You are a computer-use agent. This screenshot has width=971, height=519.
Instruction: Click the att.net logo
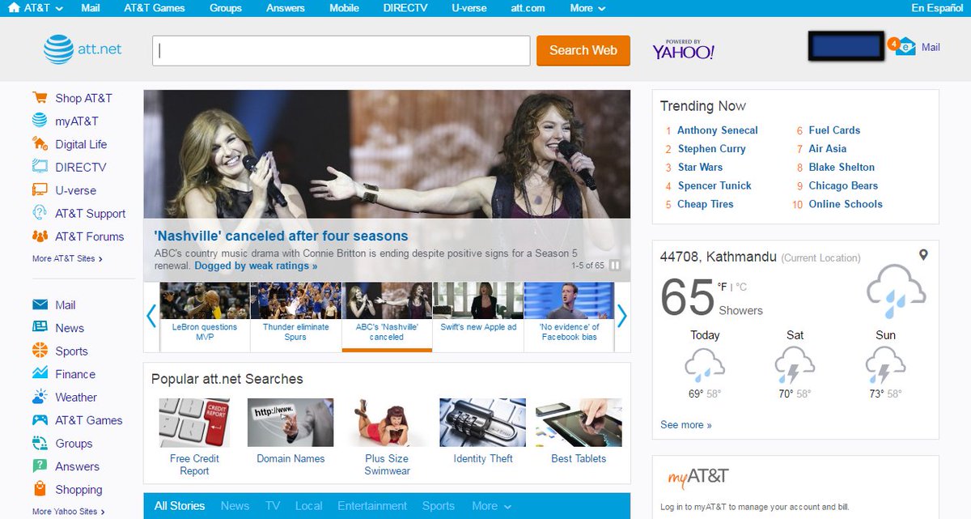pos(83,49)
